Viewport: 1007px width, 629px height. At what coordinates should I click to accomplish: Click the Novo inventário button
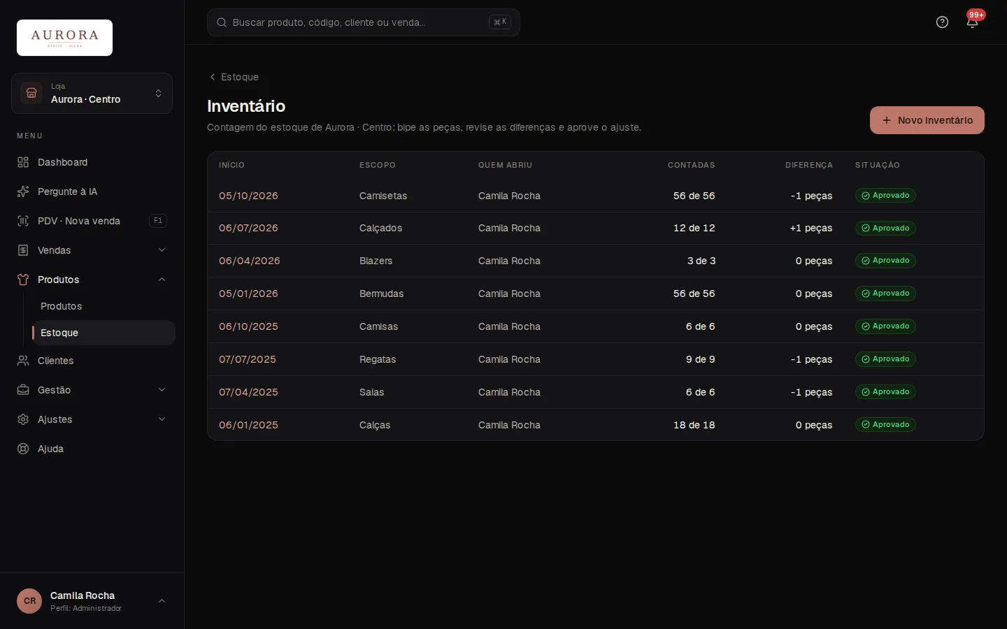(x=927, y=120)
